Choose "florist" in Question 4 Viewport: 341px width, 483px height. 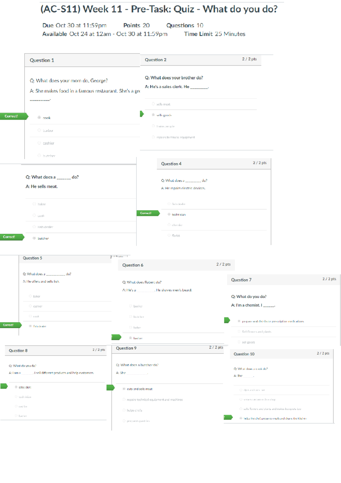tap(169, 235)
